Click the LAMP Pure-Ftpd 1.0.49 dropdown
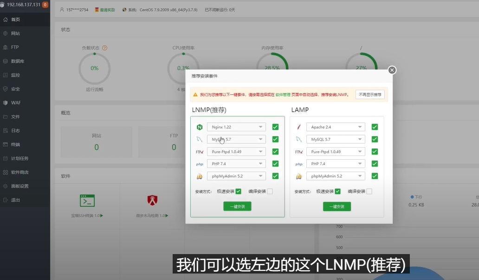479x280 pixels. pyautogui.click(x=336, y=151)
